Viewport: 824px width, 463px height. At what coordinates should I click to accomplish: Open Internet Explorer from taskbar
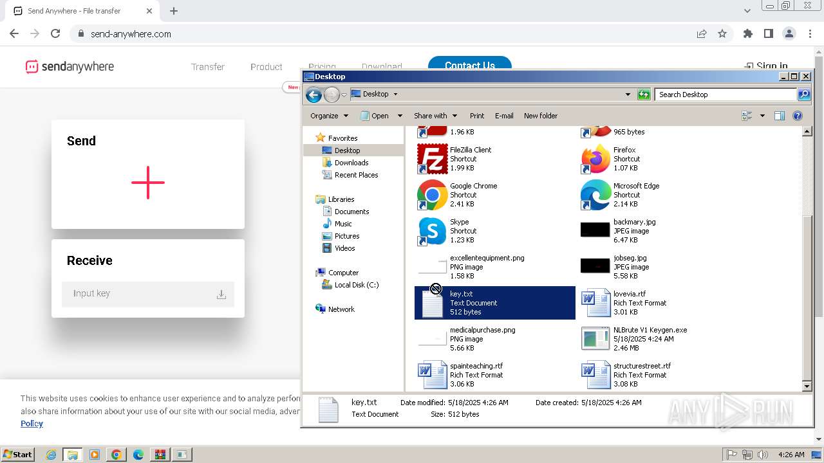51,455
